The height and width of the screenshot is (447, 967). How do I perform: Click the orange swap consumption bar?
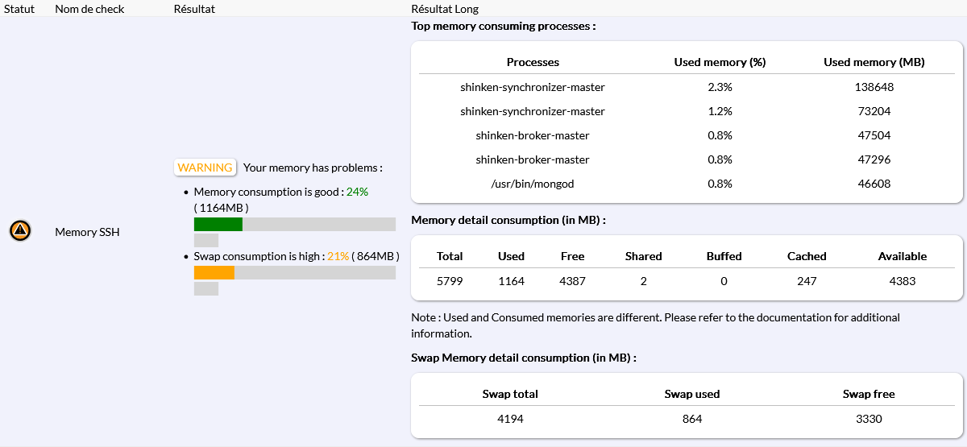[x=214, y=272]
